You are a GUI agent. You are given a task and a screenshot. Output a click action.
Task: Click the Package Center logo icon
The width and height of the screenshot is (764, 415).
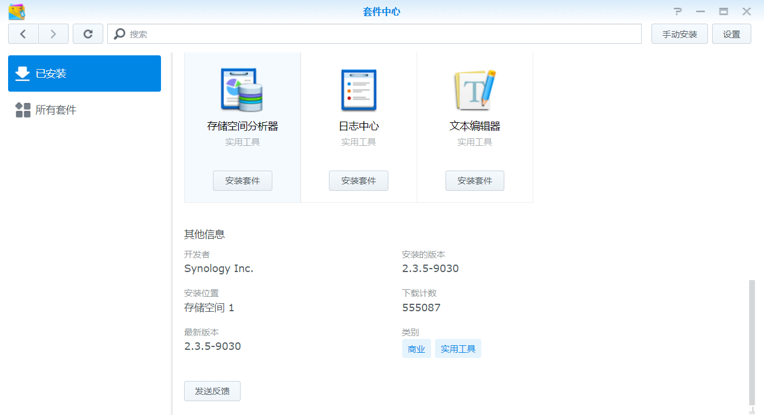17,12
